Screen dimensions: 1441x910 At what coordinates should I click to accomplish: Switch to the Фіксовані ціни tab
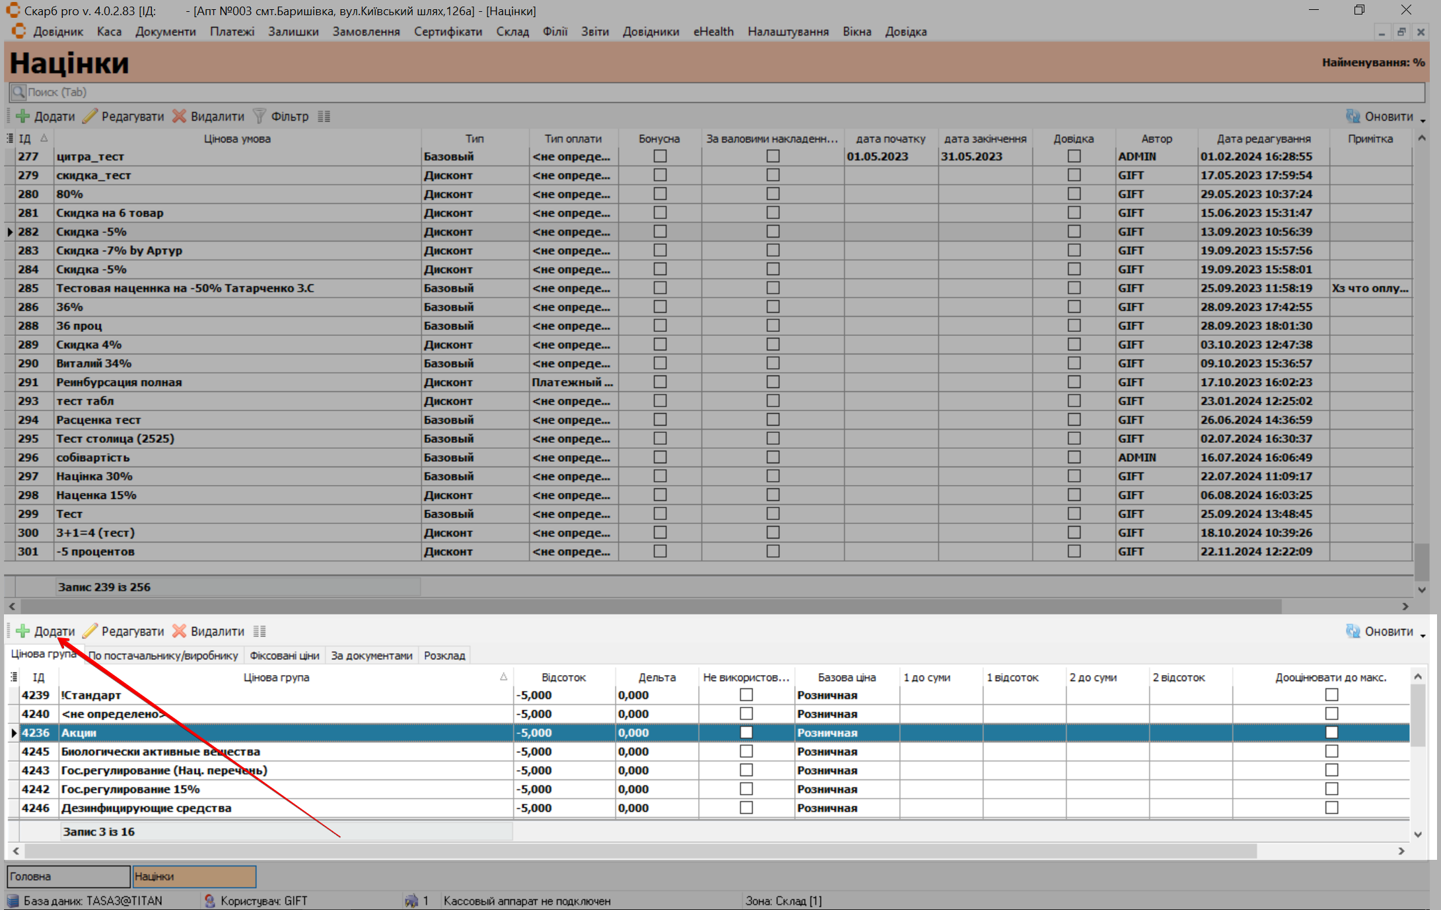(x=284, y=655)
